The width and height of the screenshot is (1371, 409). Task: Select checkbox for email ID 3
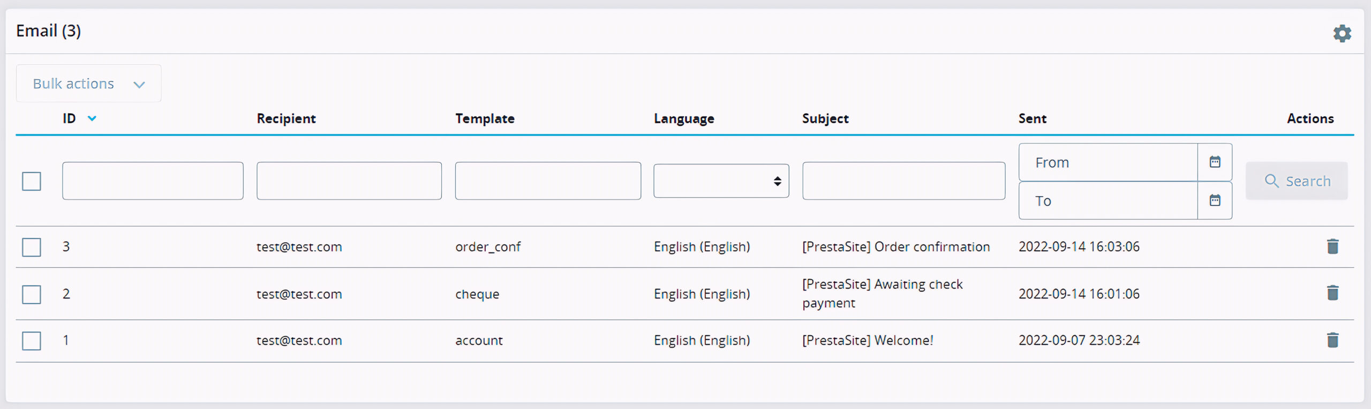[x=32, y=247]
